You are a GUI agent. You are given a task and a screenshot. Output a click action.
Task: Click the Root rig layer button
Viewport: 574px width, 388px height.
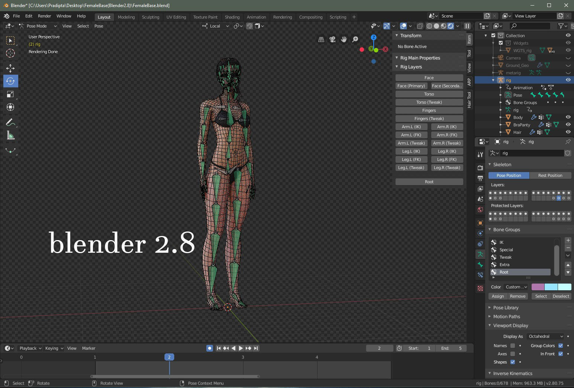[429, 182]
